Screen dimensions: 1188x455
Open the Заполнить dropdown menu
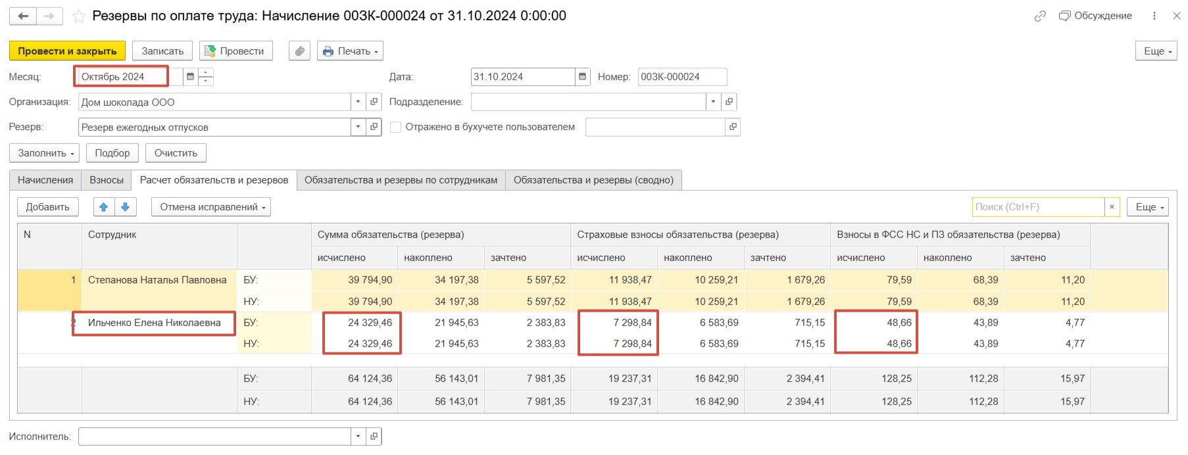(x=45, y=153)
